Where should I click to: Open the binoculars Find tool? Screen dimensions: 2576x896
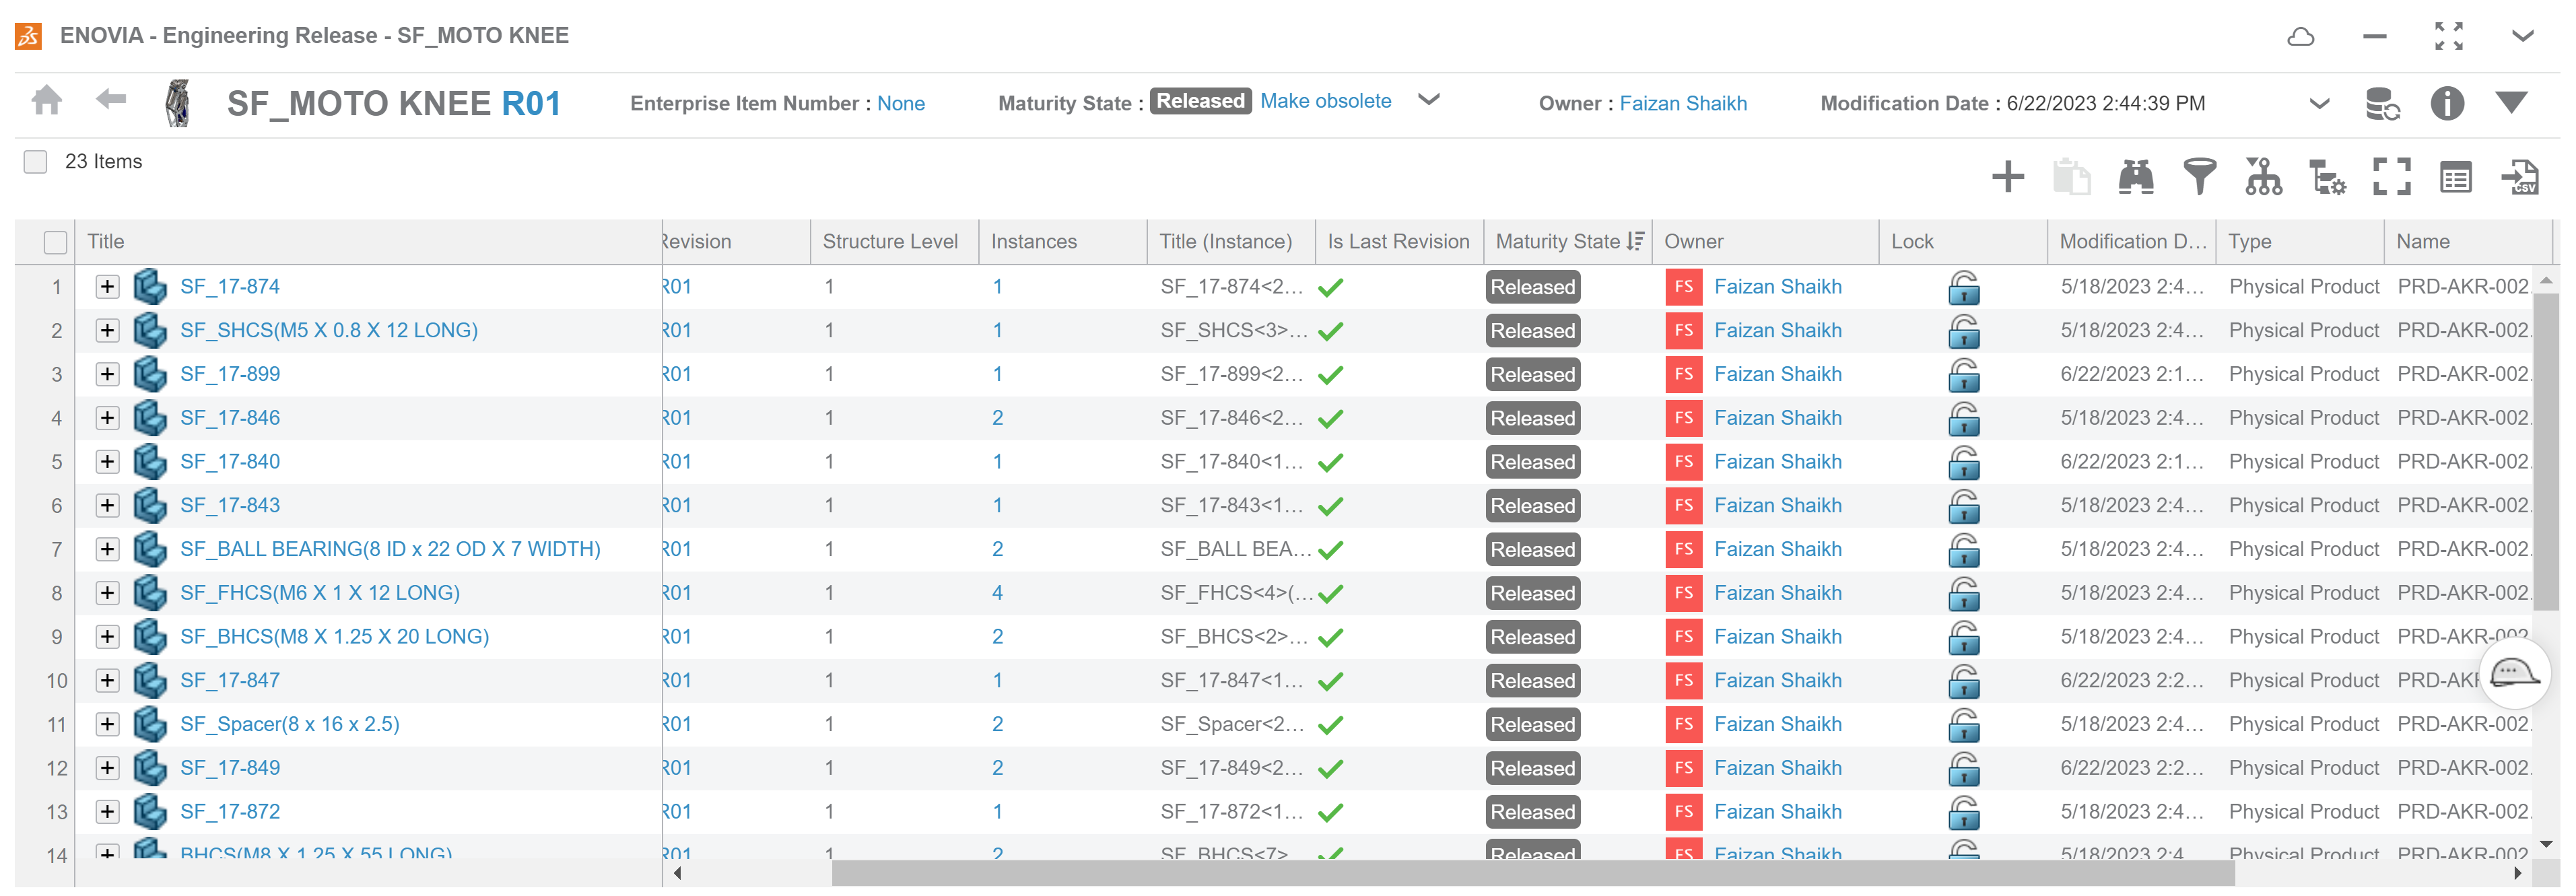pos(2135,177)
